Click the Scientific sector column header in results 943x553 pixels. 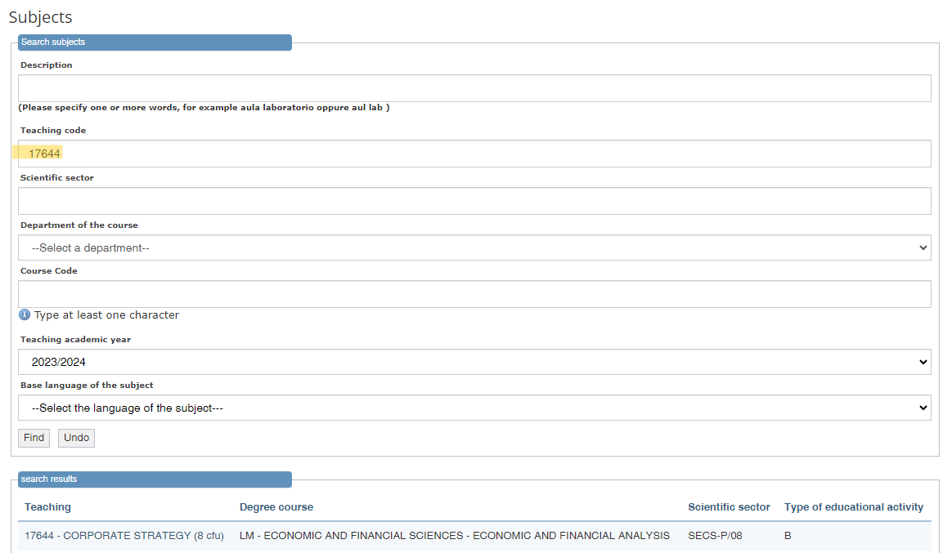point(729,507)
